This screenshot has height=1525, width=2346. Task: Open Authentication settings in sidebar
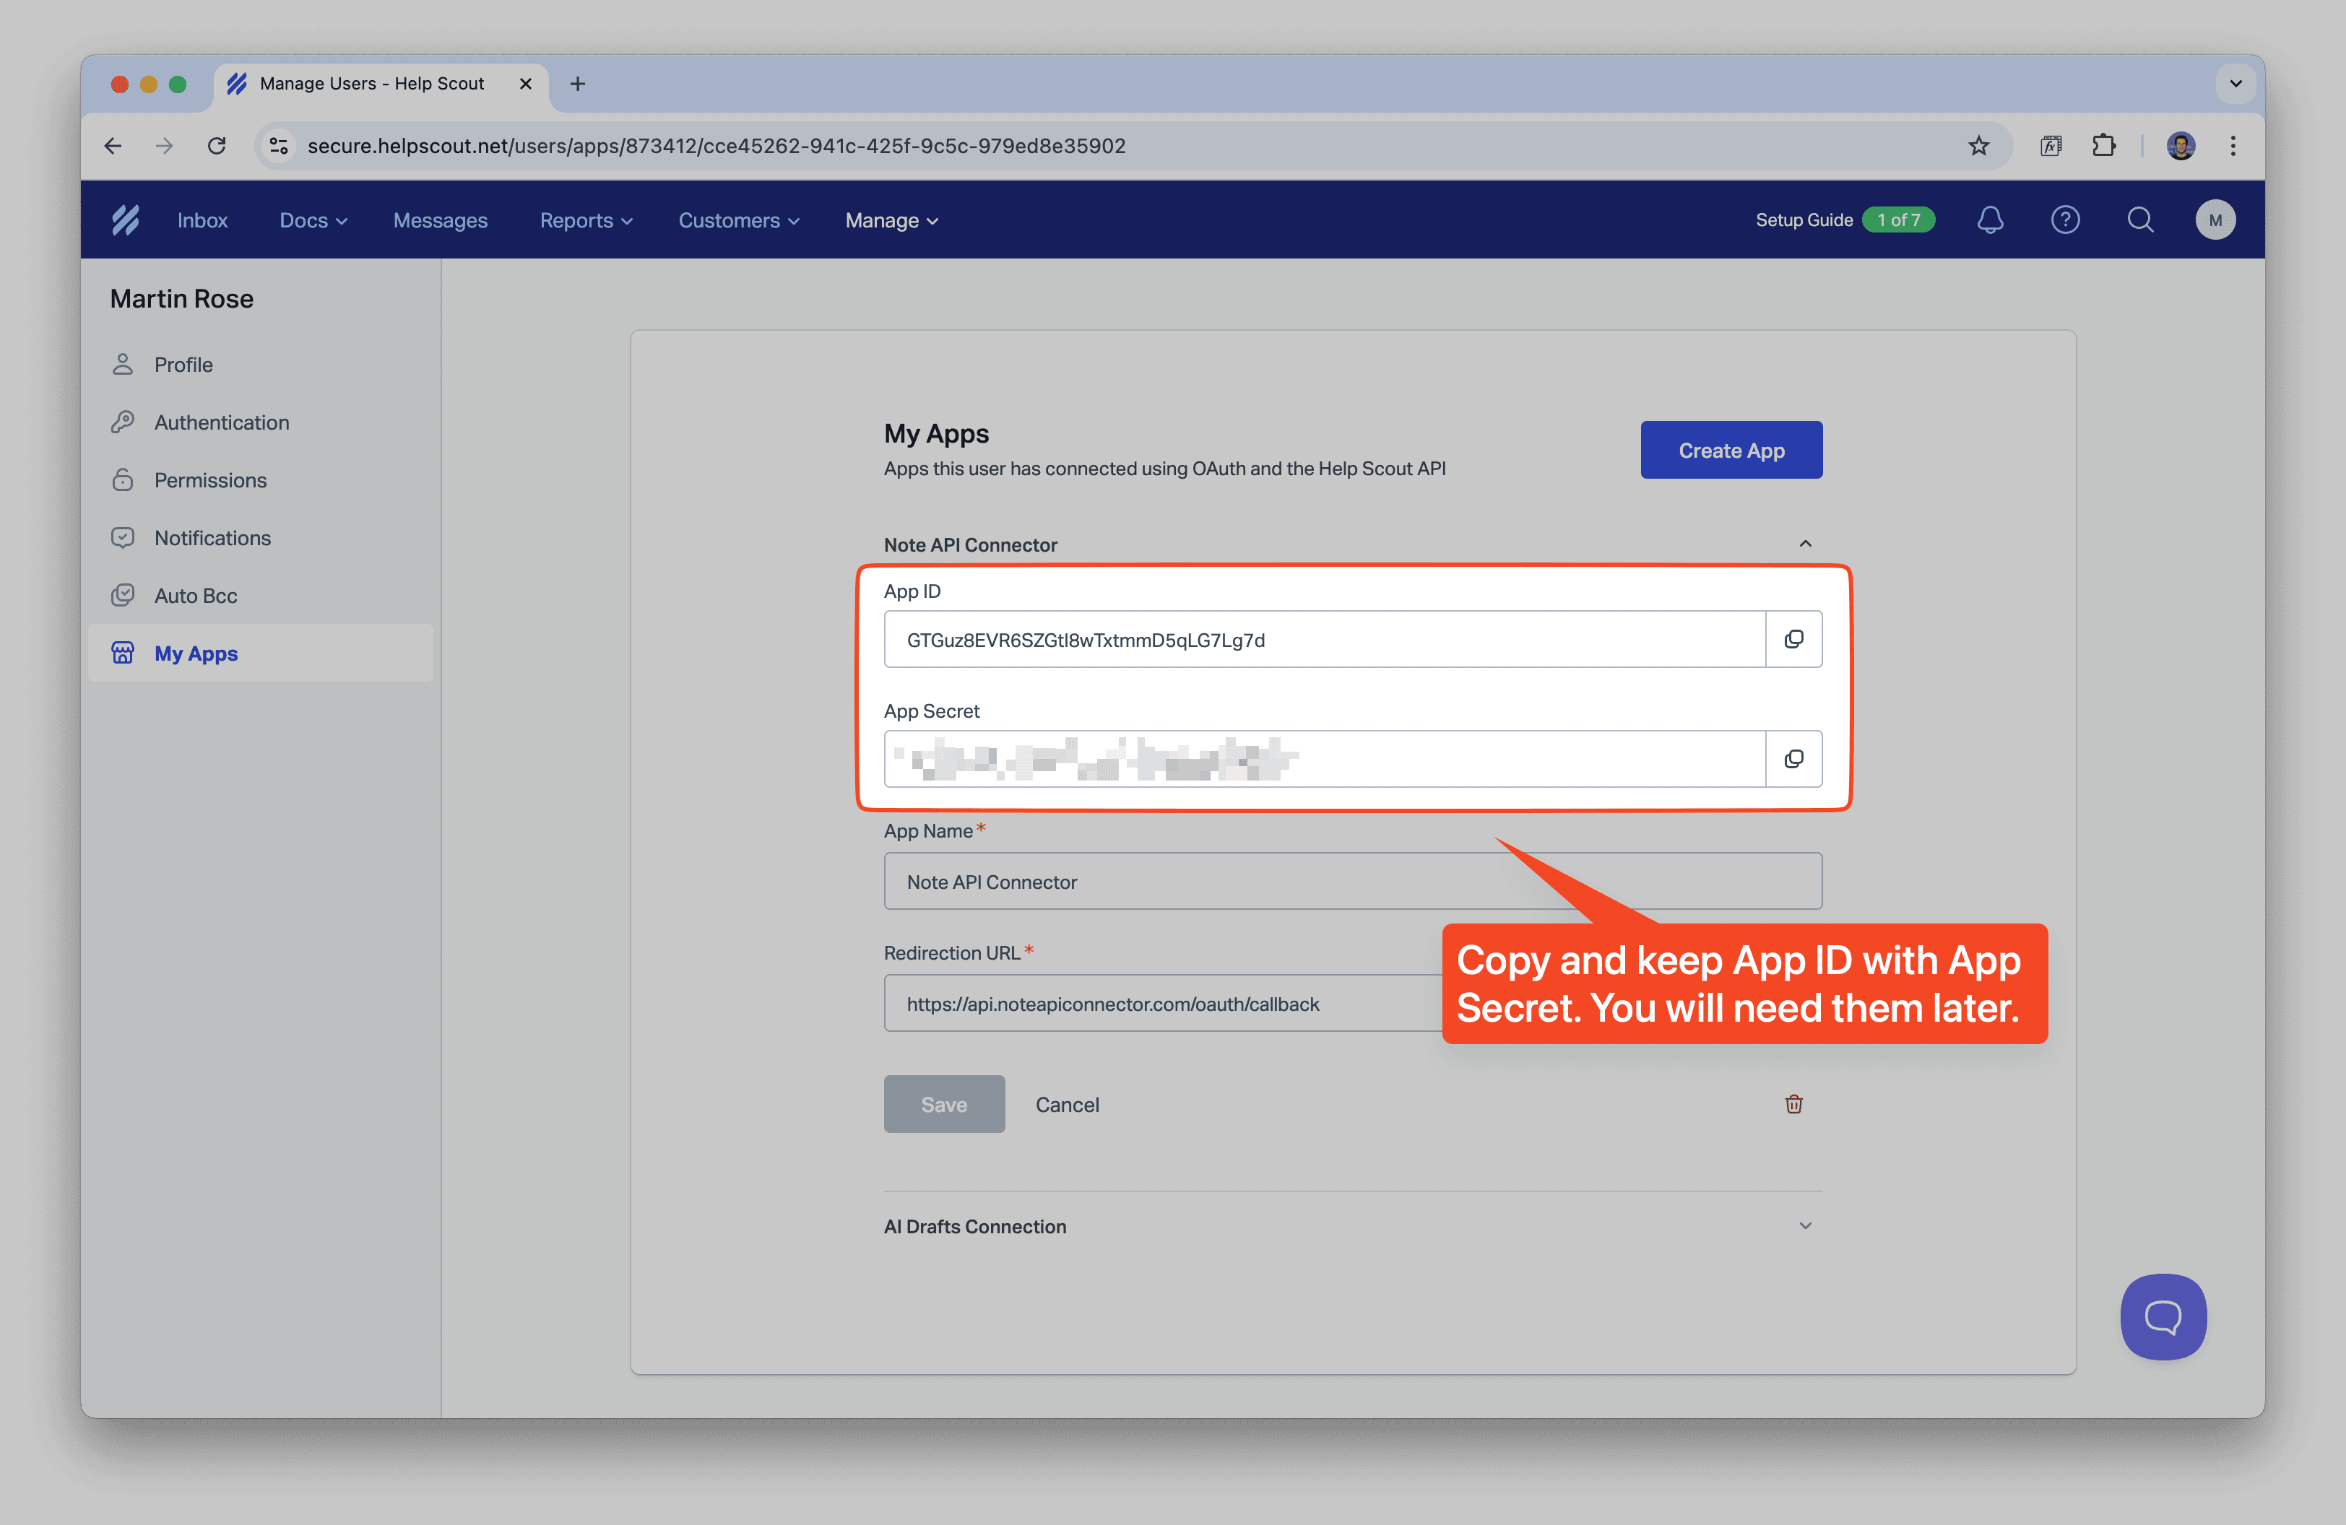tap(260, 422)
